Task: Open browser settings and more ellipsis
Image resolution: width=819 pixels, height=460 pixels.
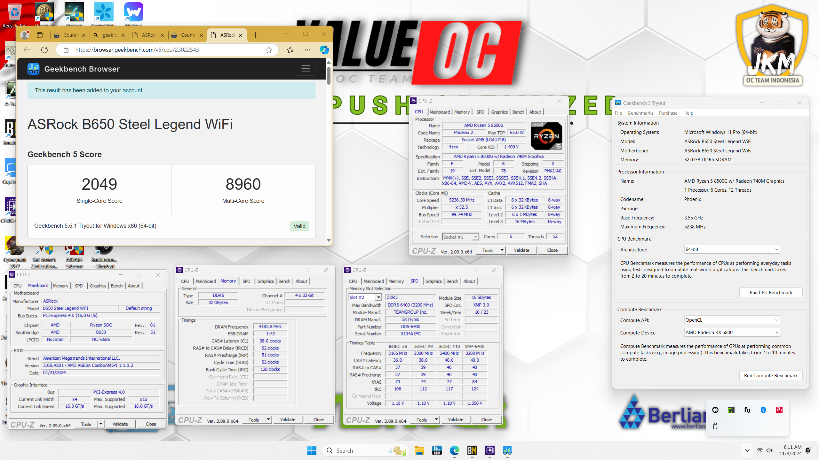Action: pyautogui.click(x=307, y=50)
